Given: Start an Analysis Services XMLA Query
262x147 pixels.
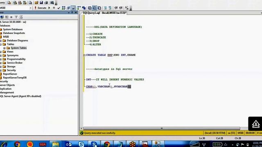Looking at the screenshot, I should click(x=25, y=3).
